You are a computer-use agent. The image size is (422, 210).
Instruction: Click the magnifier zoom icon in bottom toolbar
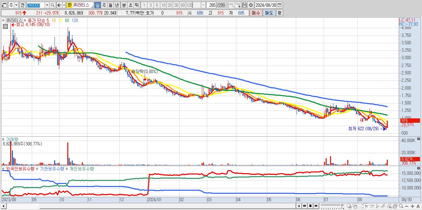click(x=401, y=206)
